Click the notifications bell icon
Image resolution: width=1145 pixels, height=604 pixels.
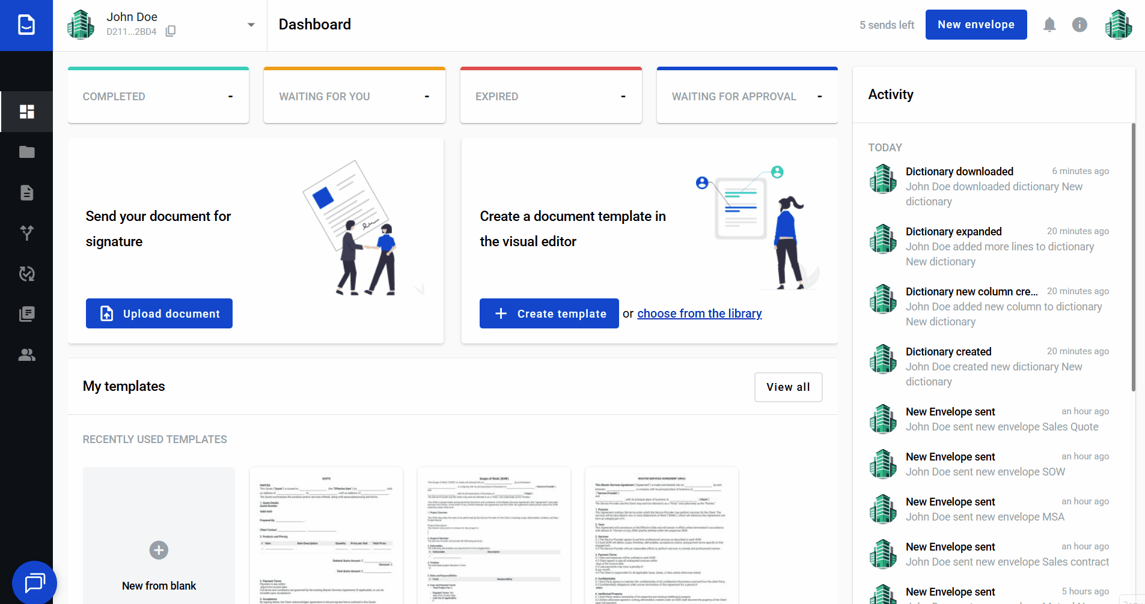pos(1049,25)
